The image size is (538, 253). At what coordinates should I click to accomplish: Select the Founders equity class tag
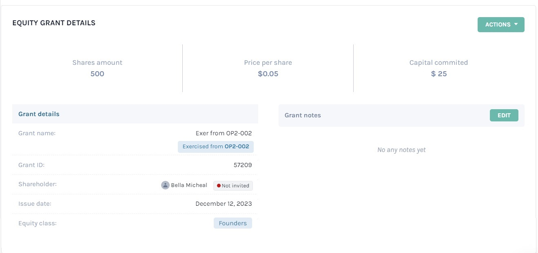pos(232,223)
